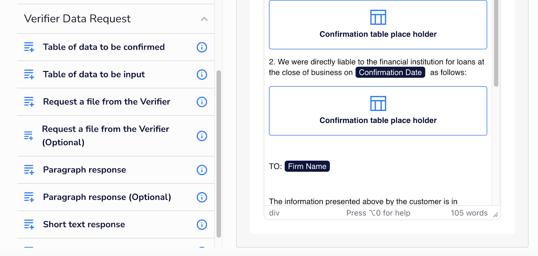Viewport: 538px width, 256px height.
Task: Show info for Table of data to be input
Action: pyautogui.click(x=202, y=75)
